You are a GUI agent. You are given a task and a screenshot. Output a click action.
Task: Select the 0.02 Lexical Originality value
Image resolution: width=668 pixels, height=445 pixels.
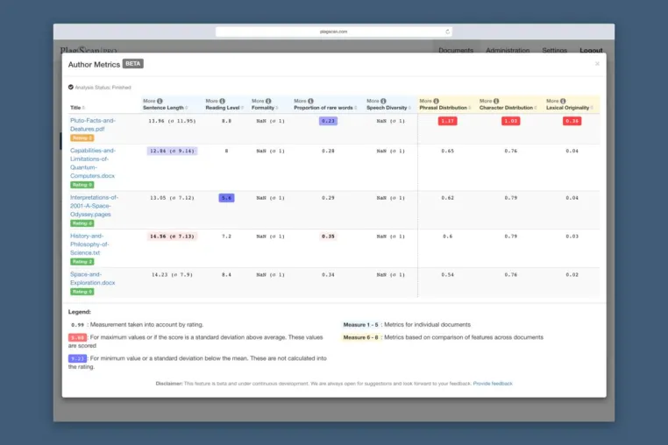(x=572, y=275)
